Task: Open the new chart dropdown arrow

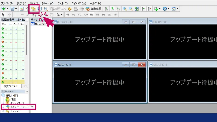Action: (7, 9)
